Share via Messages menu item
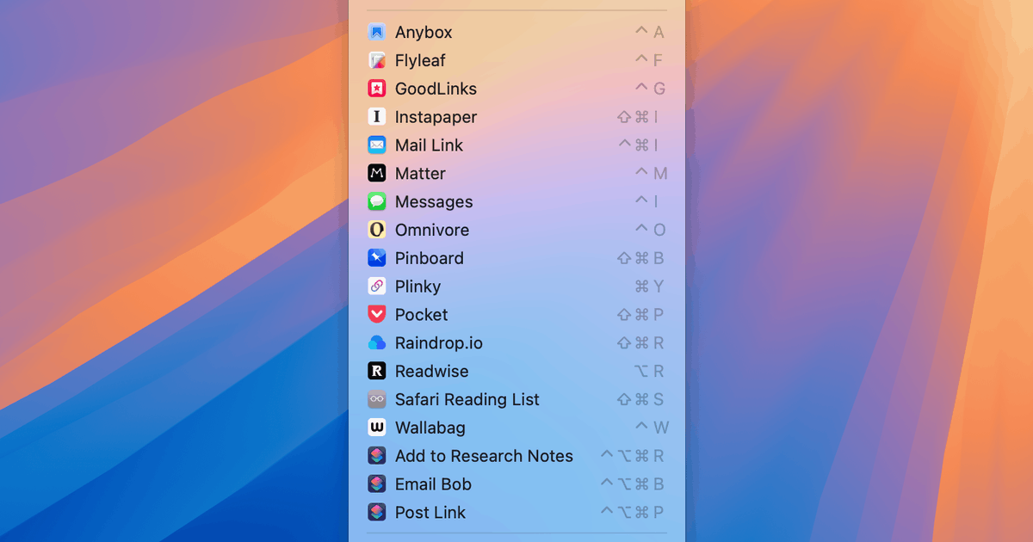The width and height of the screenshot is (1033, 542). [x=516, y=202]
